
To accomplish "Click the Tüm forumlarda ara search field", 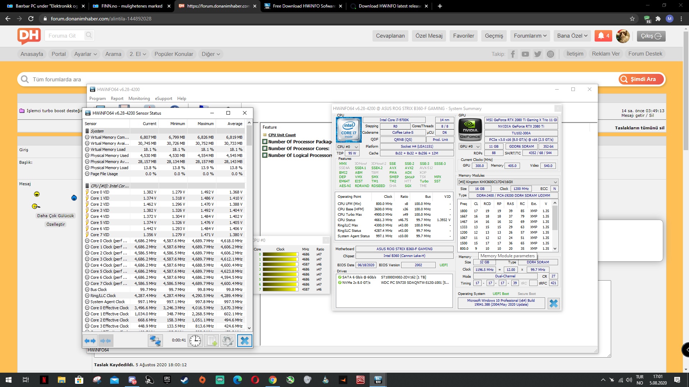I will coord(316,80).
